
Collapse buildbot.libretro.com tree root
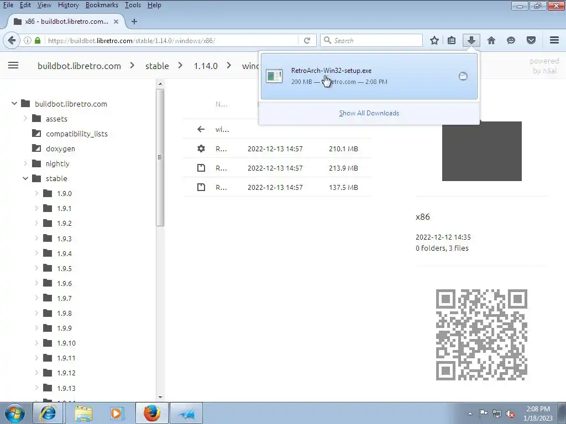14,103
